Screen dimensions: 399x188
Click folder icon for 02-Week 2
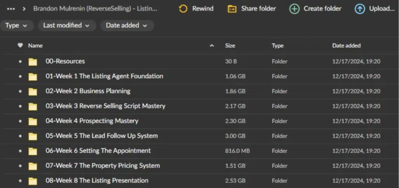[x=33, y=91]
